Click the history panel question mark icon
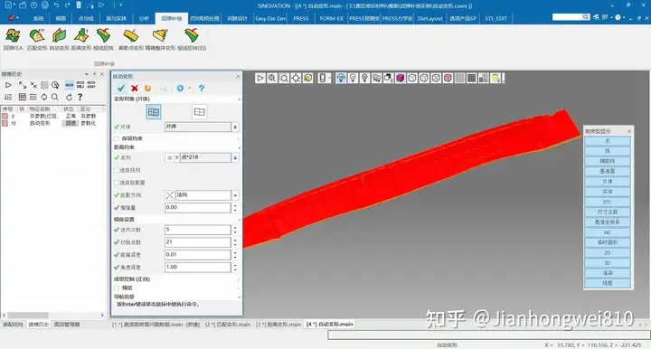This screenshot has height=349, width=651. (80, 97)
